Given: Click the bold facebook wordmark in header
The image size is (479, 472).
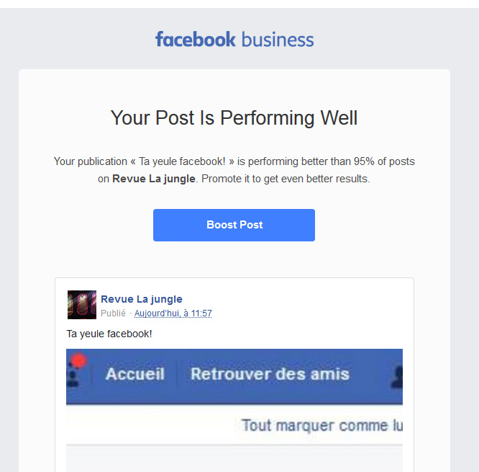Looking at the screenshot, I should pos(195,39).
